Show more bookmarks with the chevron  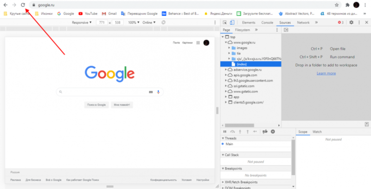pyautogui.click(x=365, y=14)
